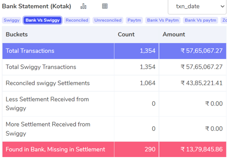Click the Amount column header

tap(174, 35)
